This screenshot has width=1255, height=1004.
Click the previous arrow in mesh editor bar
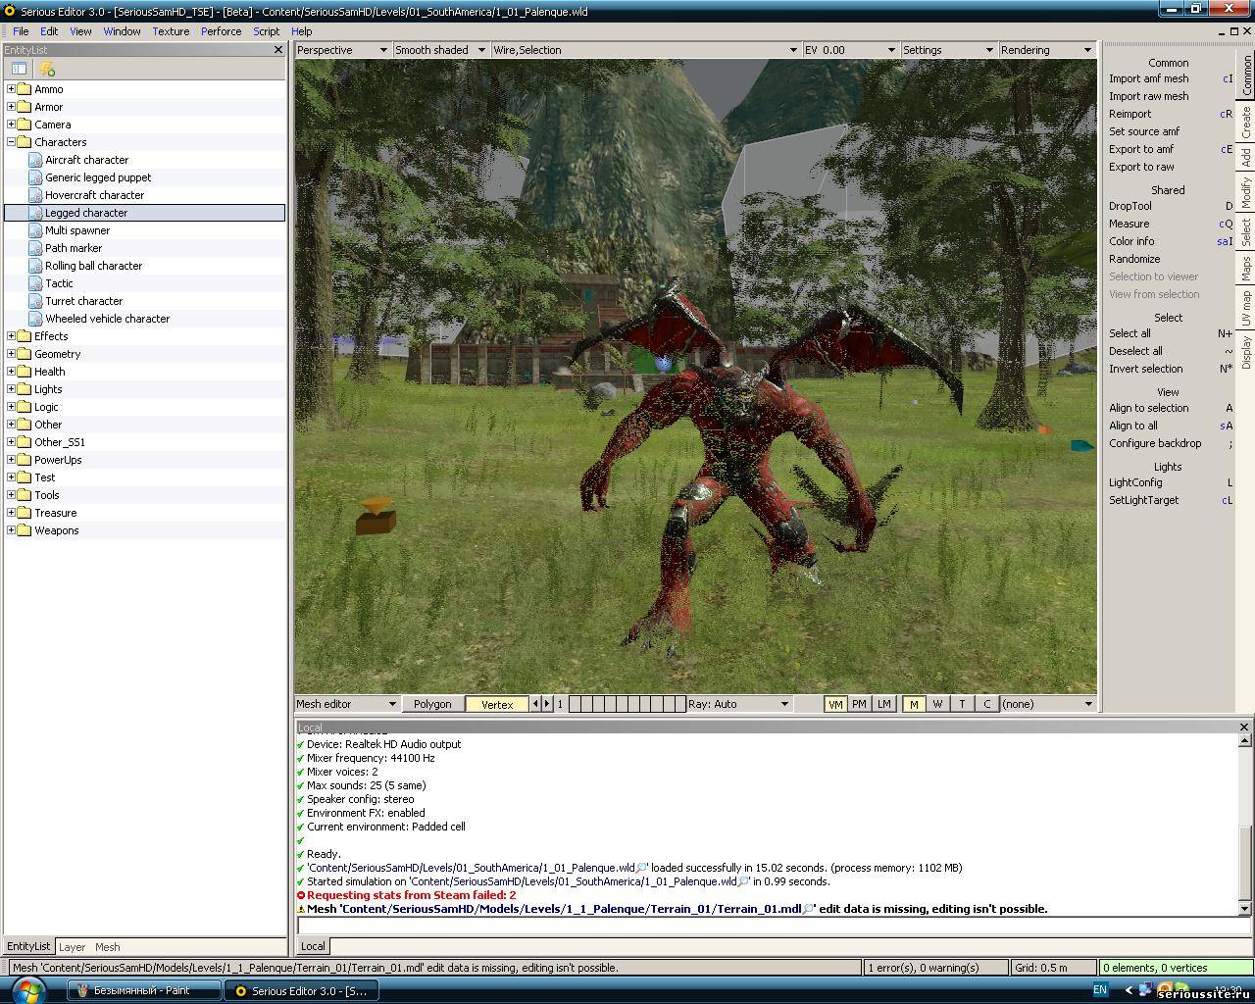pyautogui.click(x=535, y=704)
